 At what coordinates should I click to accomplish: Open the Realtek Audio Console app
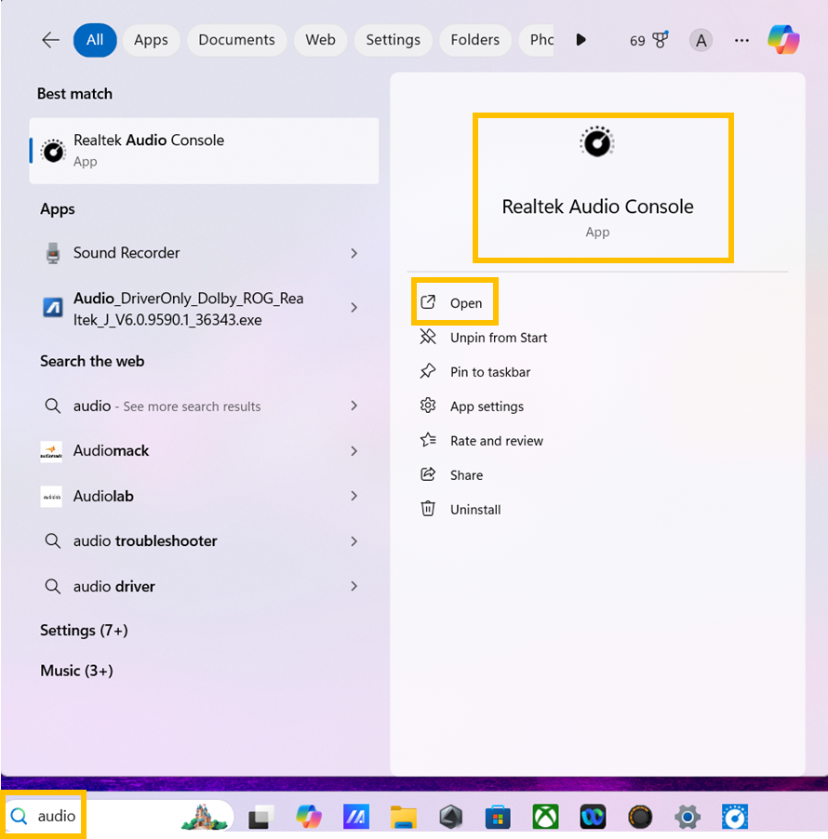[465, 303]
